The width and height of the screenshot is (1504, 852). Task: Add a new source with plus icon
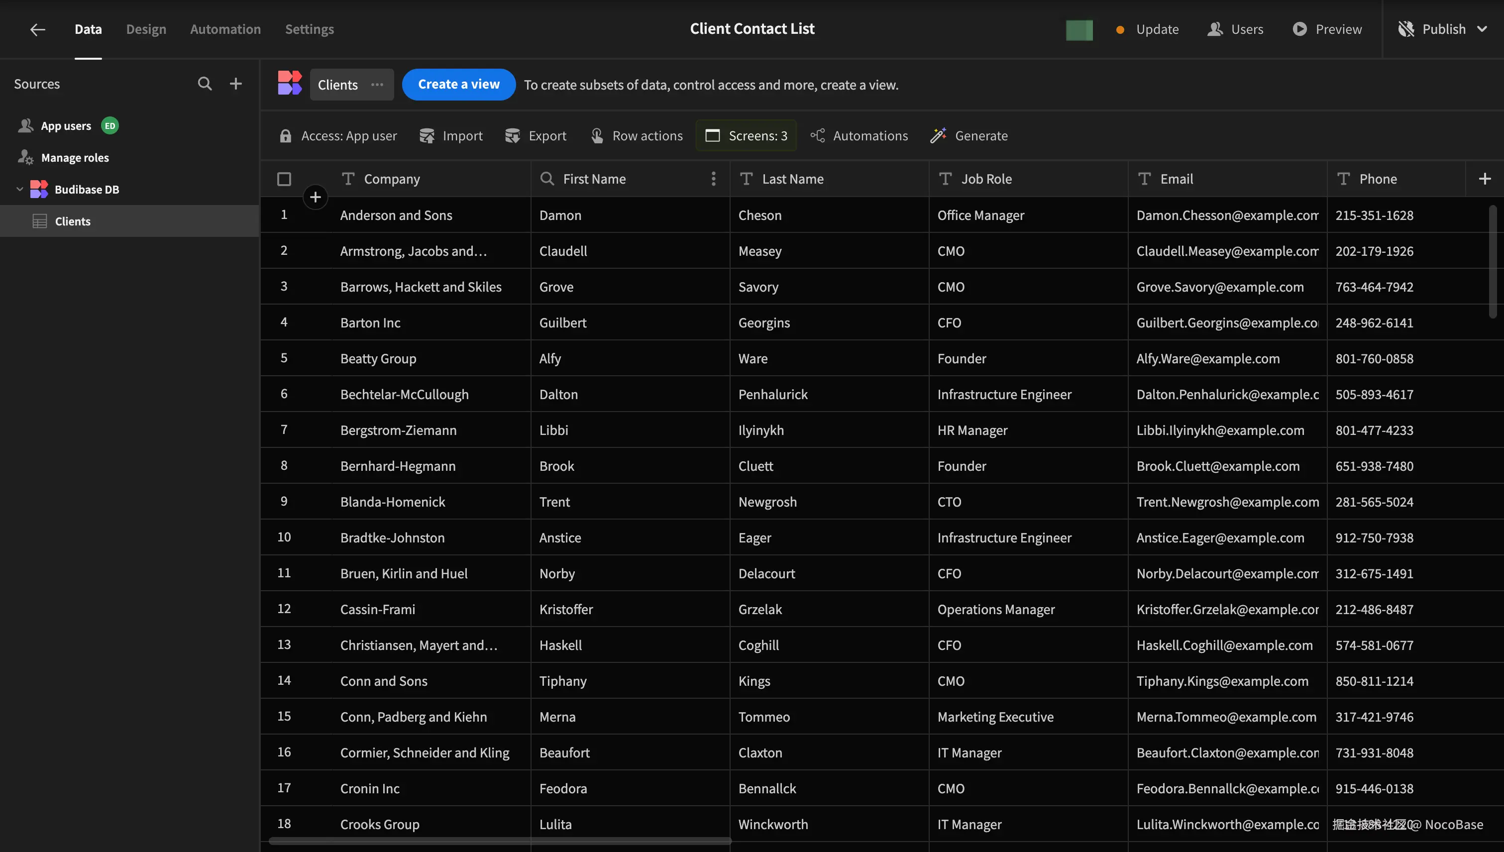pos(236,84)
